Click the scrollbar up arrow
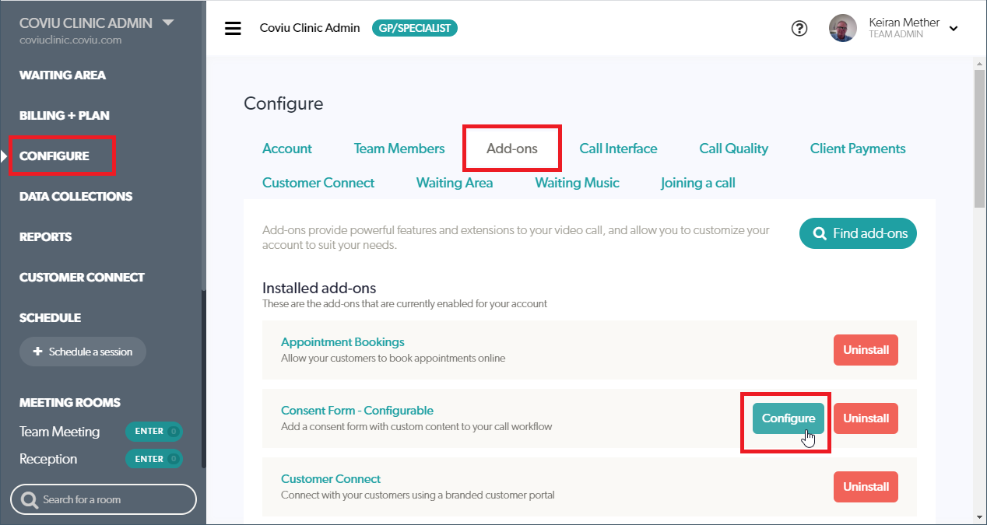The width and height of the screenshot is (987, 525). click(979, 62)
